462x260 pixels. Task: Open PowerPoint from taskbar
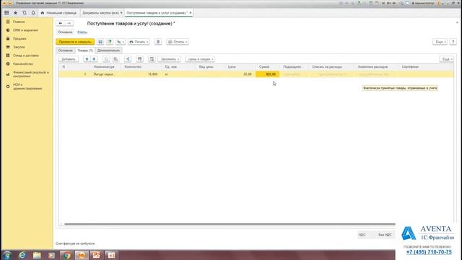point(96,255)
